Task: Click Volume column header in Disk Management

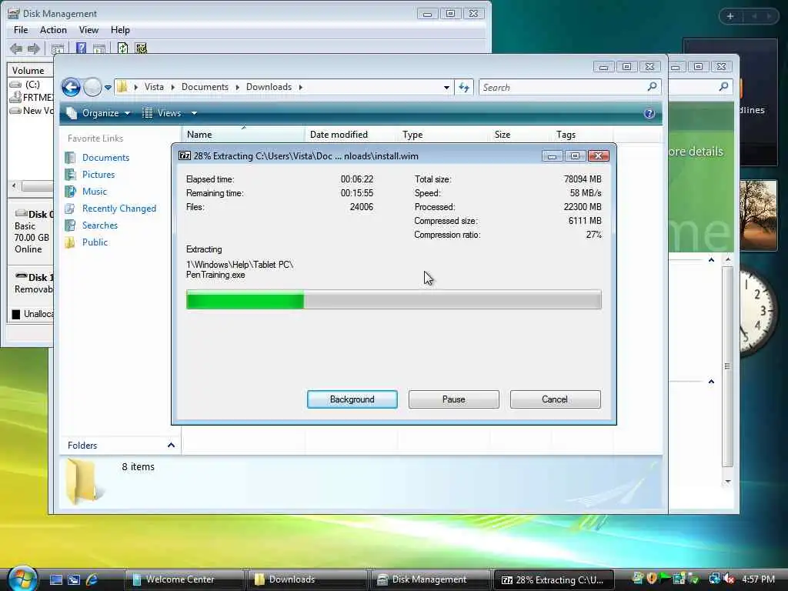Action: coord(30,70)
